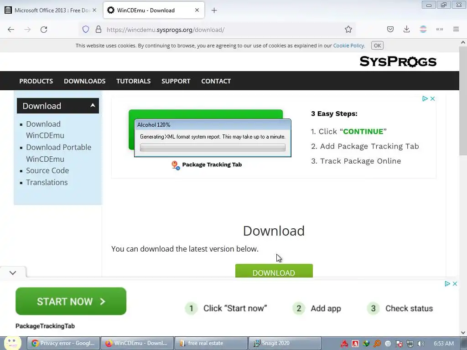Click the striped round extension icon in toolbar

click(423, 30)
